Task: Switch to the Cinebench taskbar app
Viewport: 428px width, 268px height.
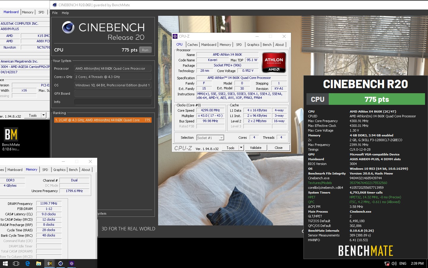Action: click(61, 264)
